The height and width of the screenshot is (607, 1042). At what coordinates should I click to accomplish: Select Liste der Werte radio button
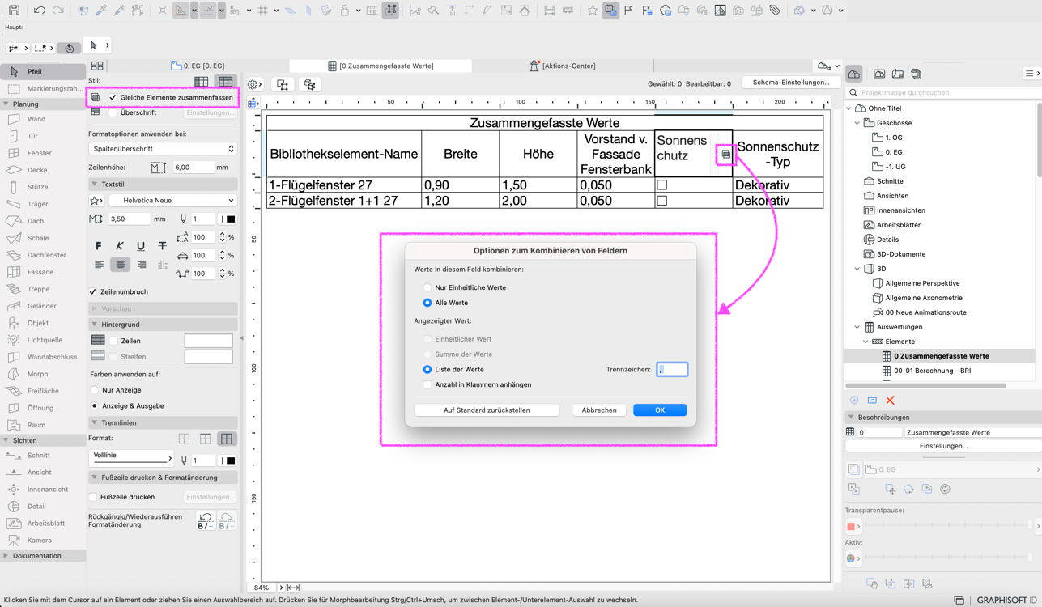(427, 369)
